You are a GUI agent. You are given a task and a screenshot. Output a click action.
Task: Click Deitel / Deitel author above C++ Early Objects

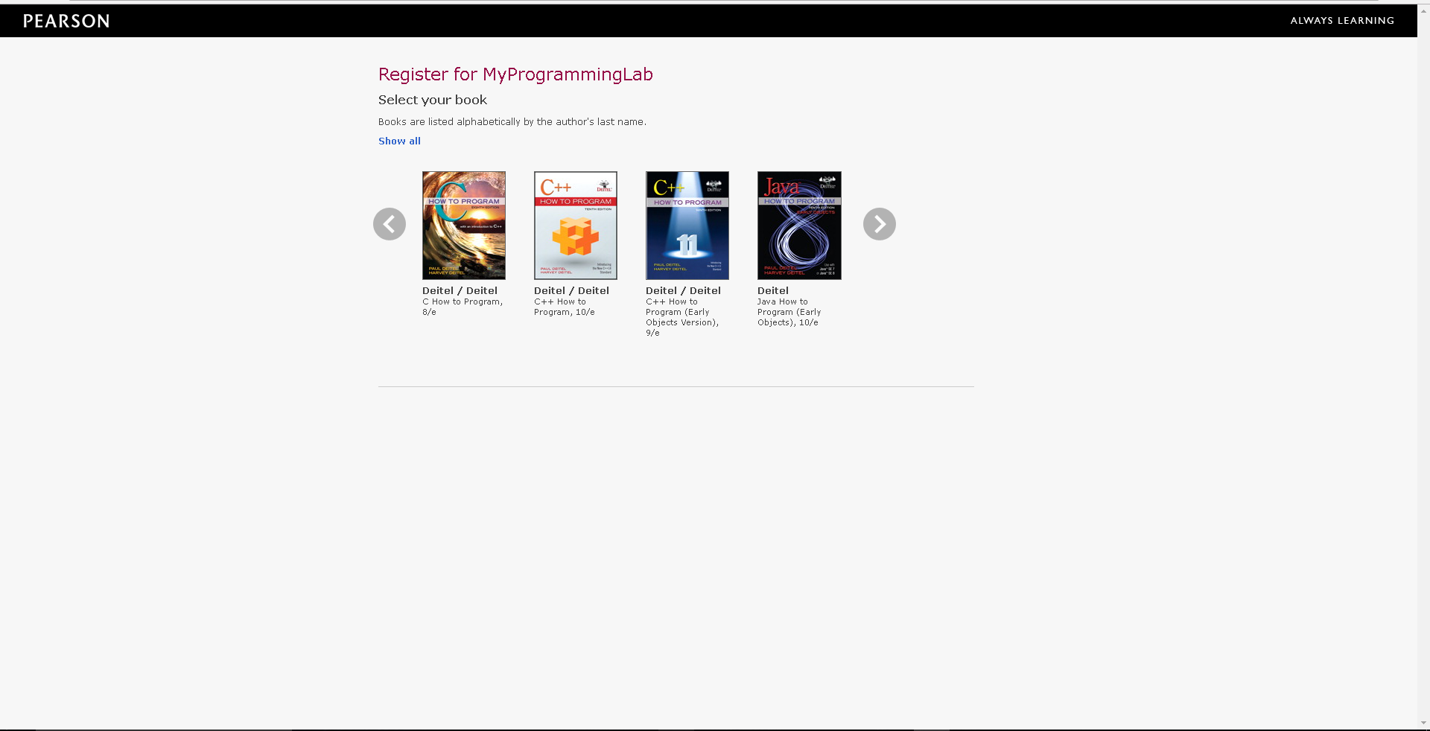click(x=683, y=290)
